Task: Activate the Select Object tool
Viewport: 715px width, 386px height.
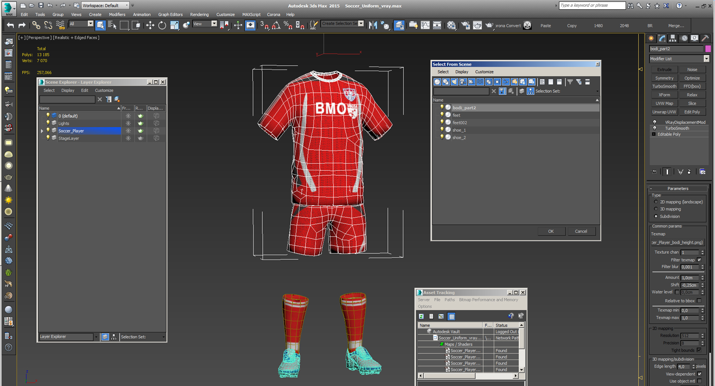Action: (100, 25)
